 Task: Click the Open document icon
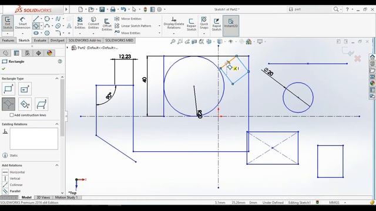pyautogui.click(x=91, y=9)
